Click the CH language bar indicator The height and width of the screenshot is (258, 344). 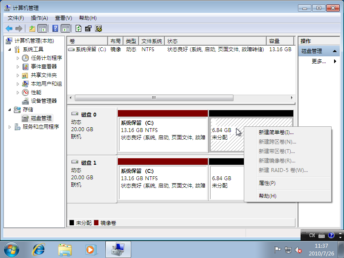coord(312,235)
